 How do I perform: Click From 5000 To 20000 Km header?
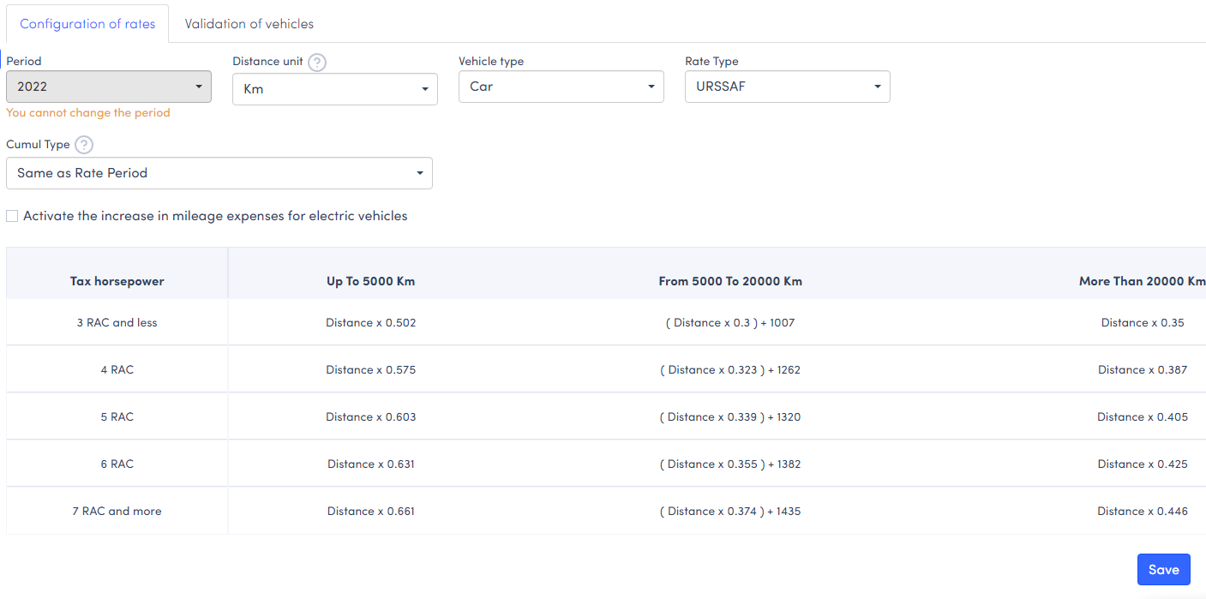tap(730, 281)
